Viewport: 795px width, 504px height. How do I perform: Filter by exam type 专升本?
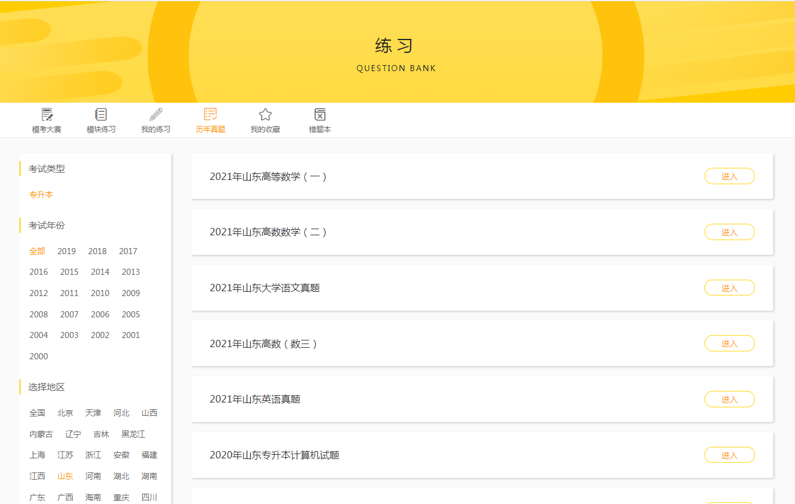(41, 195)
